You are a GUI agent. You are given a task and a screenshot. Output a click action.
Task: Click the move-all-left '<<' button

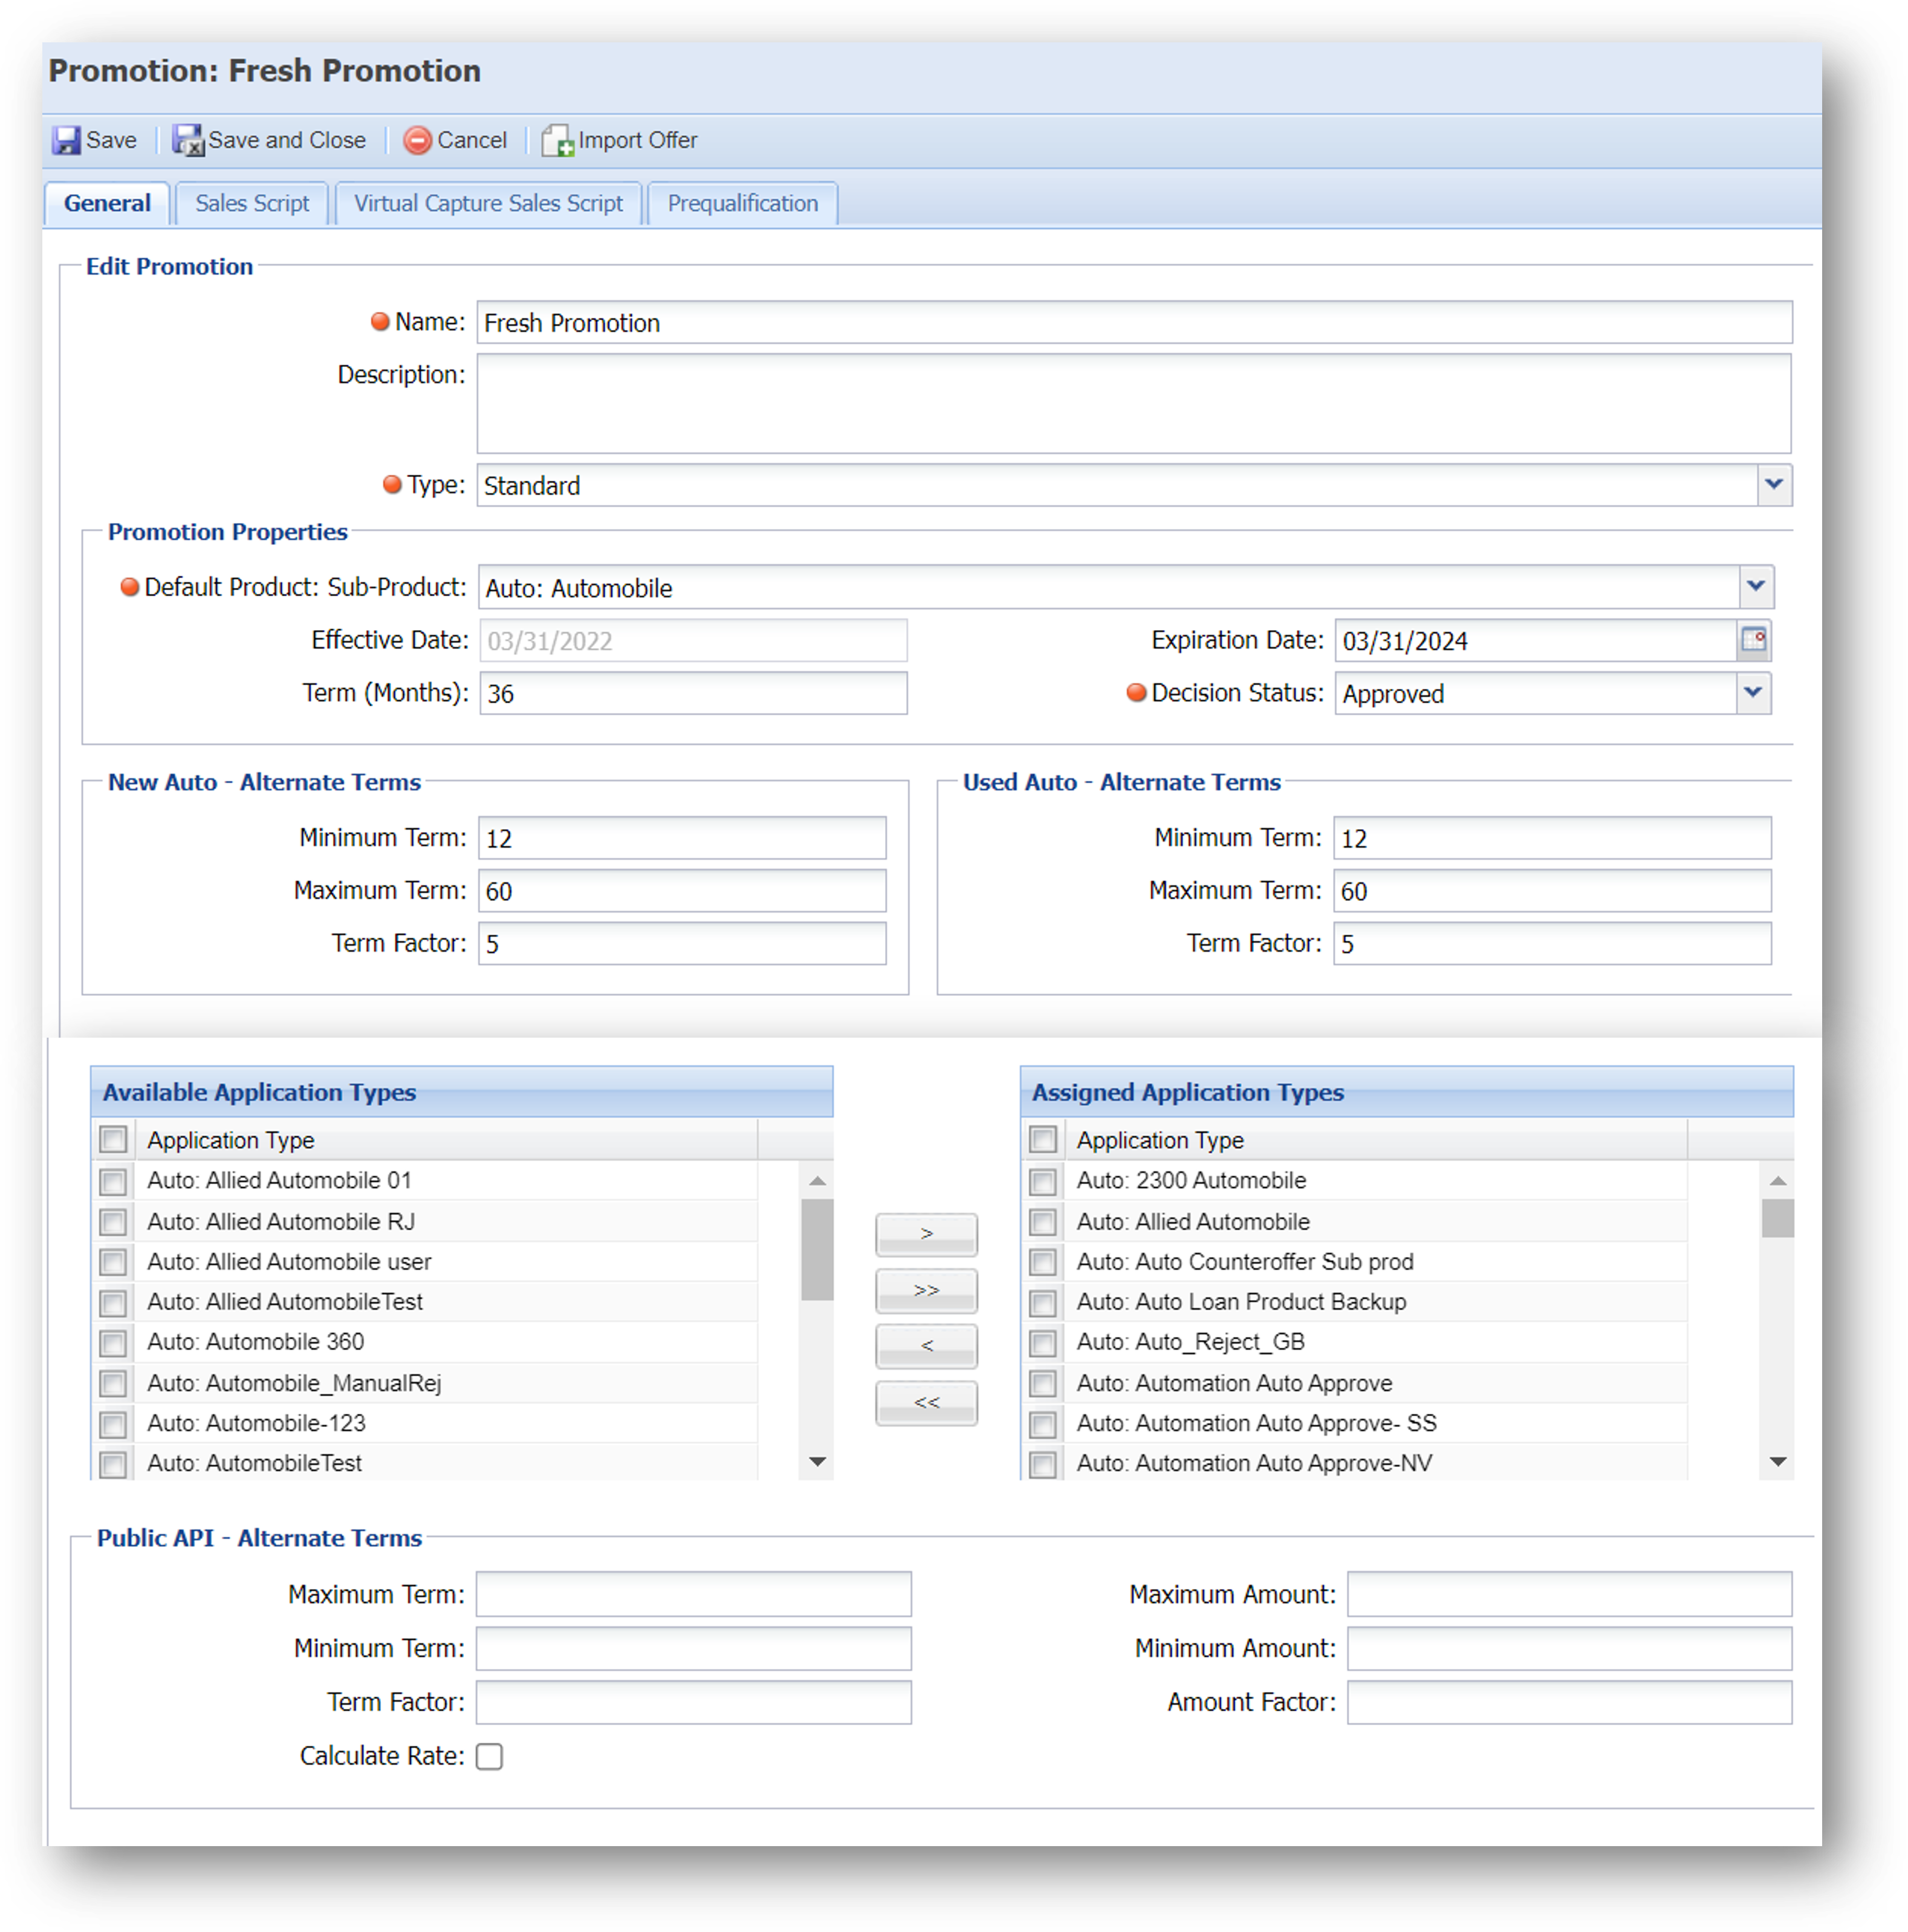[926, 1403]
